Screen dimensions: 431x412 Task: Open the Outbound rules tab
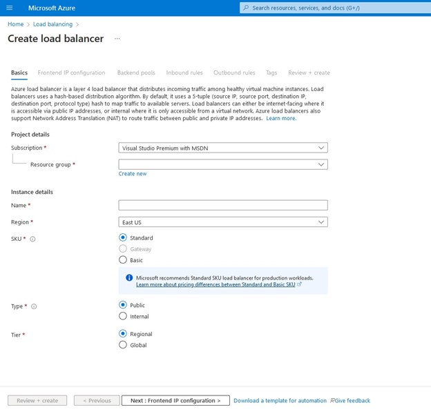[x=234, y=72]
